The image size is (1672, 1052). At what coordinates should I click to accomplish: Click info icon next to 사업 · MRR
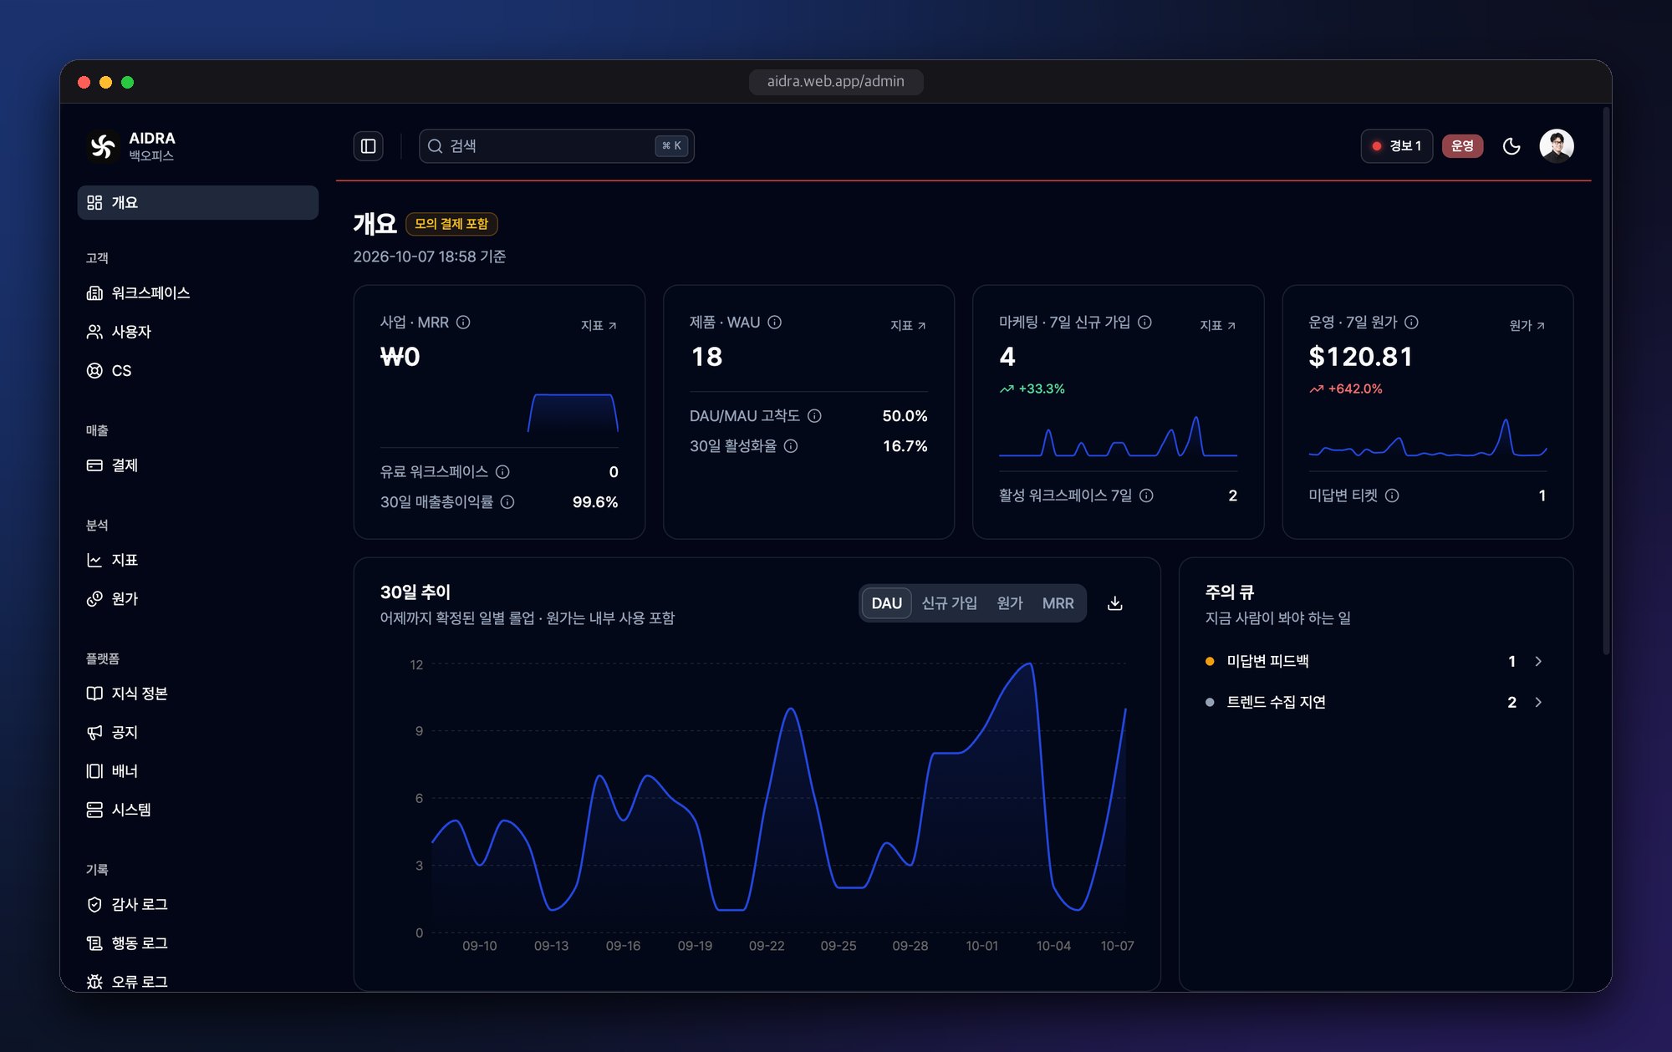click(463, 323)
